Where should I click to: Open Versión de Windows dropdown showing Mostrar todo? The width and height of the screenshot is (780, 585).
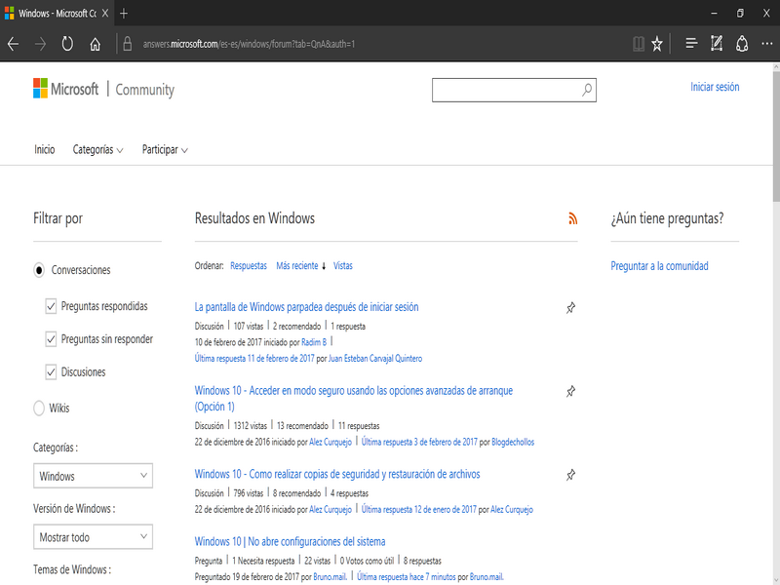(x=93, y=537)
